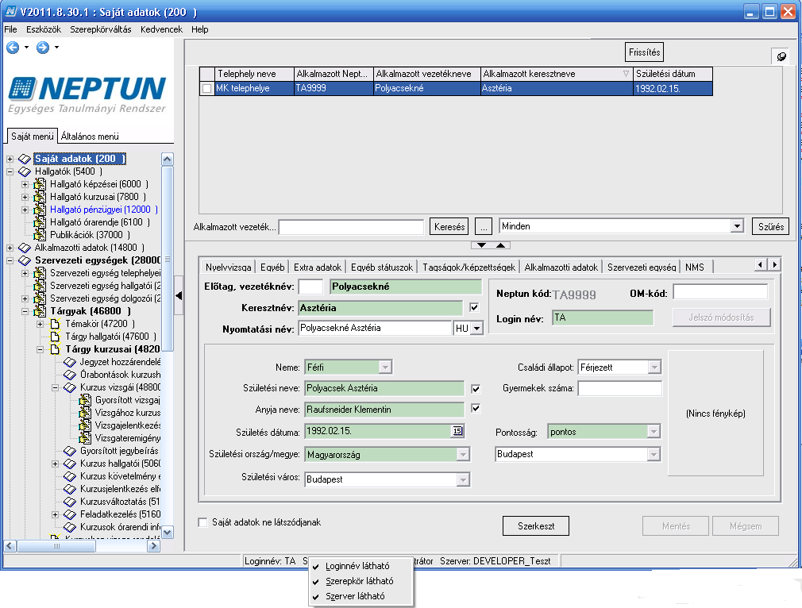Open the Minden filter dropdown
Screen dimensions: 802x608
737,226
